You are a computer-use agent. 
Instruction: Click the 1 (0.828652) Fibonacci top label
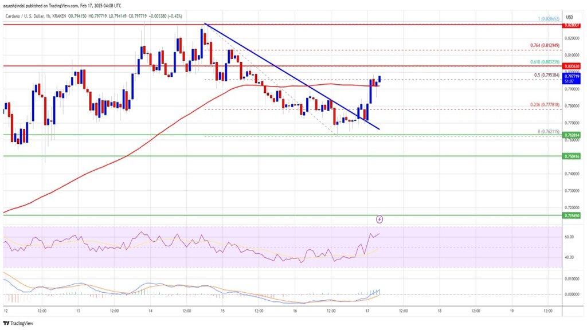coord(549,18)
